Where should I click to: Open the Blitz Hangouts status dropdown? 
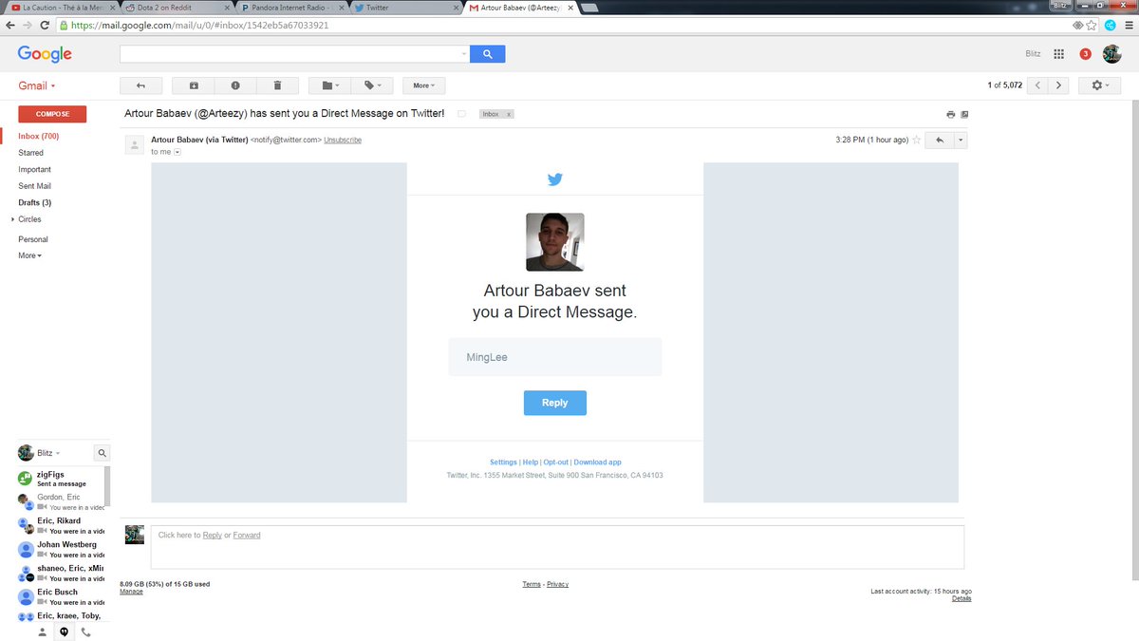click(x=48, y=453)
